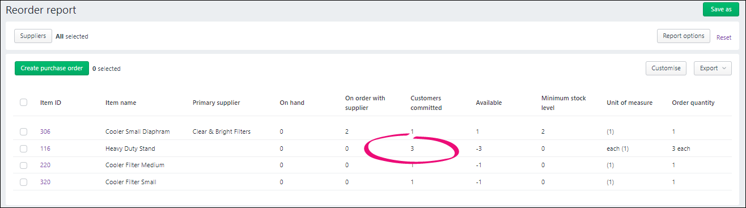Click Create purchase order button
Screen dimensions: 746x208
click(52, 68)
